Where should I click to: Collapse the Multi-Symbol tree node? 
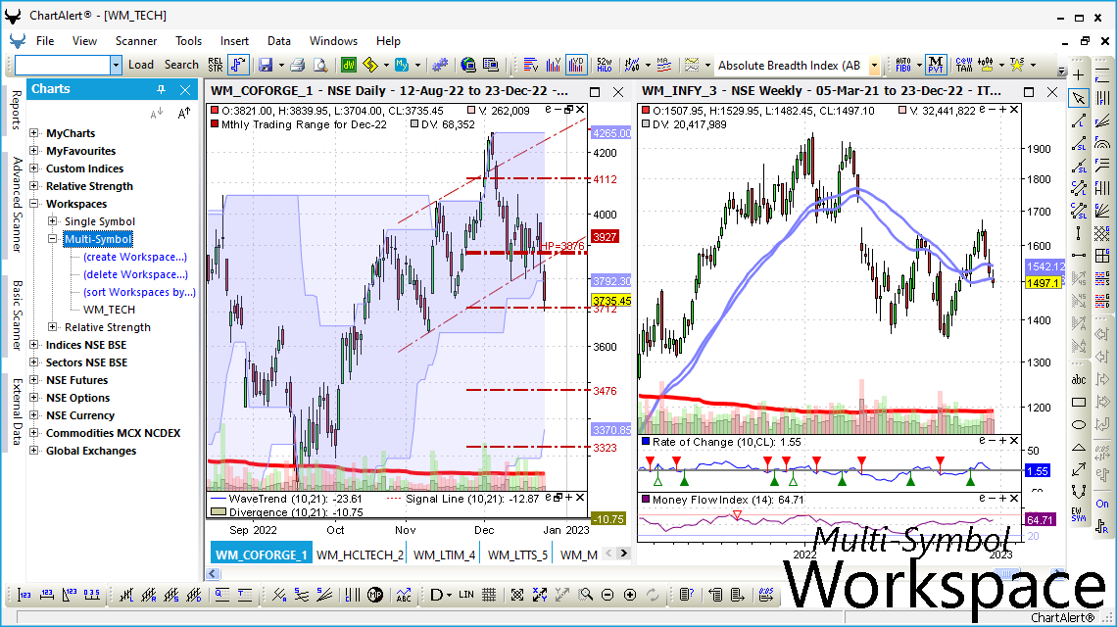52,239
